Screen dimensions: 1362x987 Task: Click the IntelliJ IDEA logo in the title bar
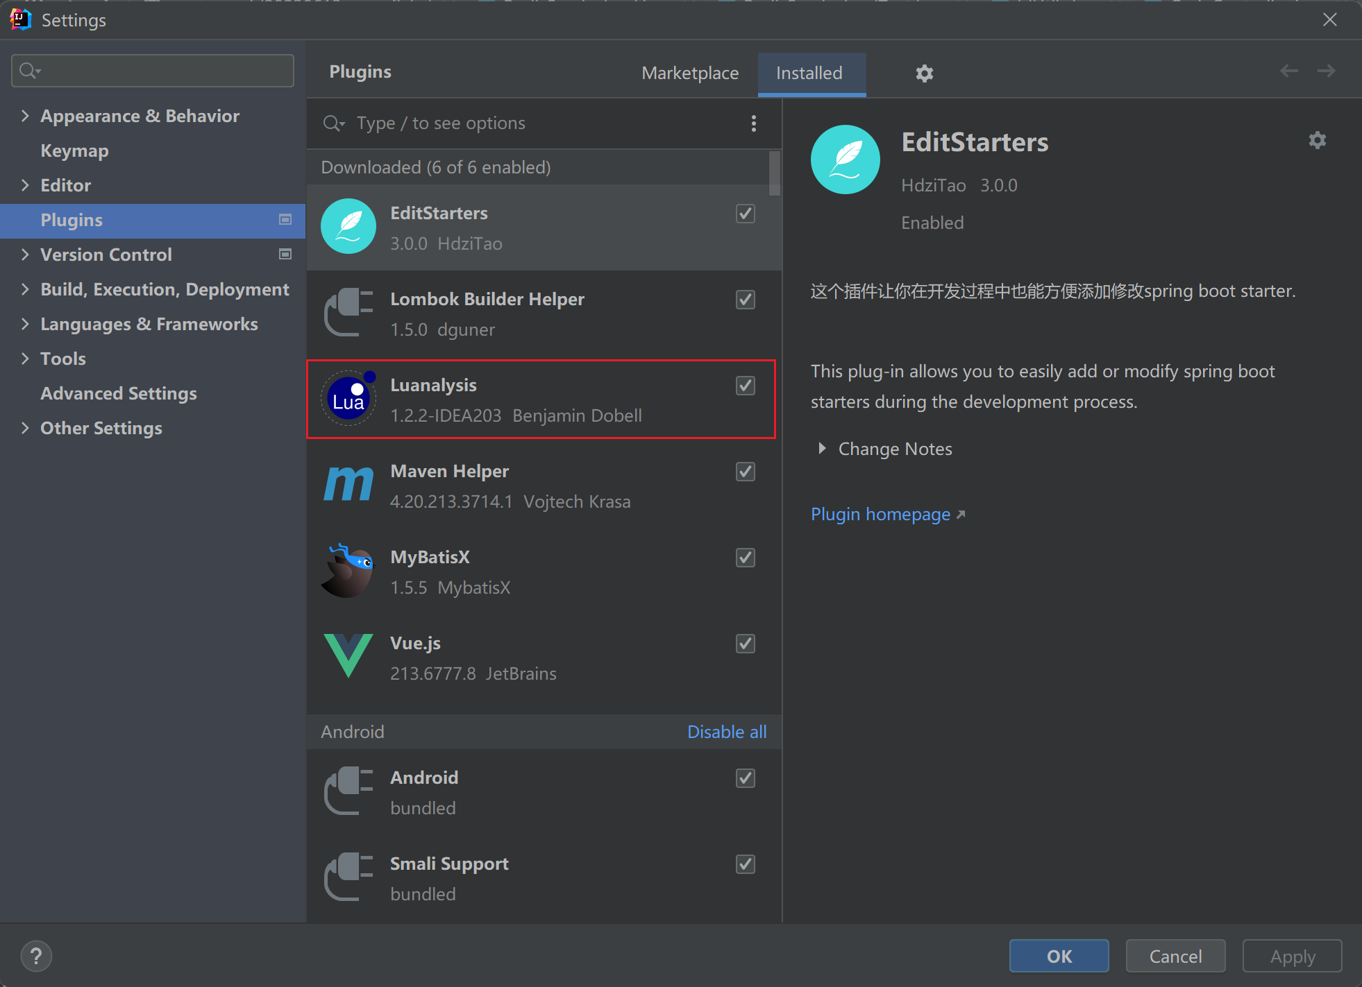tap(20, 19)
